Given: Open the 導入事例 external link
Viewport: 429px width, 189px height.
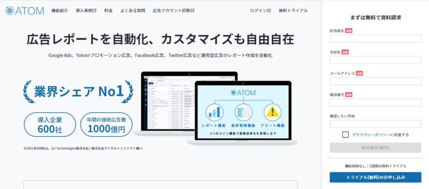Looking at the screenshot, I should pyautogui.click(x=86, y=10).
